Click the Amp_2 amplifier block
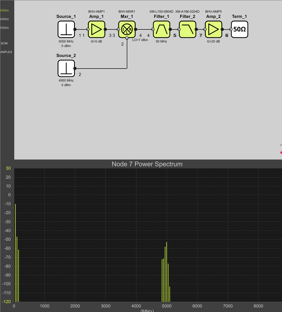Screen dimensions: 282x312 [x=214, y=29]
